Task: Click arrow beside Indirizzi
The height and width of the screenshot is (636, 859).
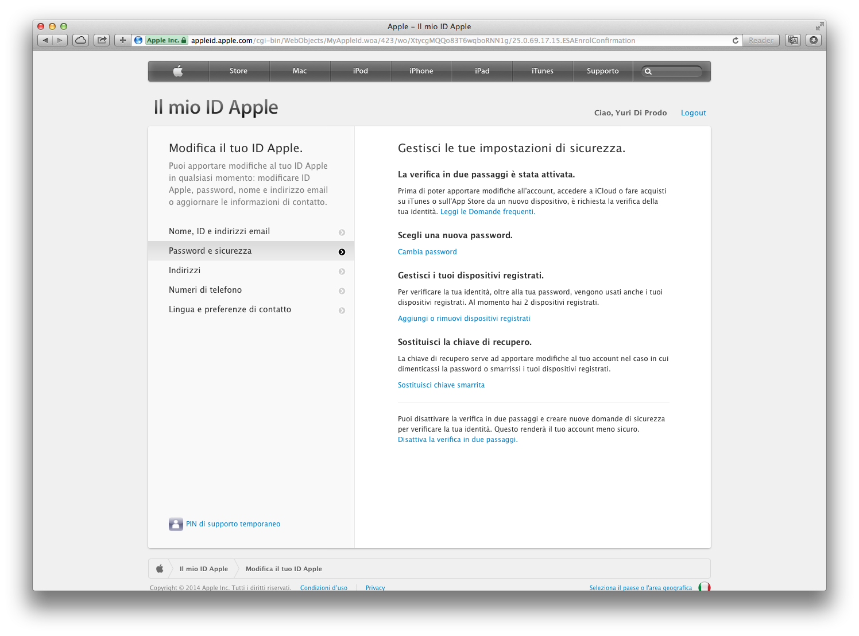Action: 342,272
